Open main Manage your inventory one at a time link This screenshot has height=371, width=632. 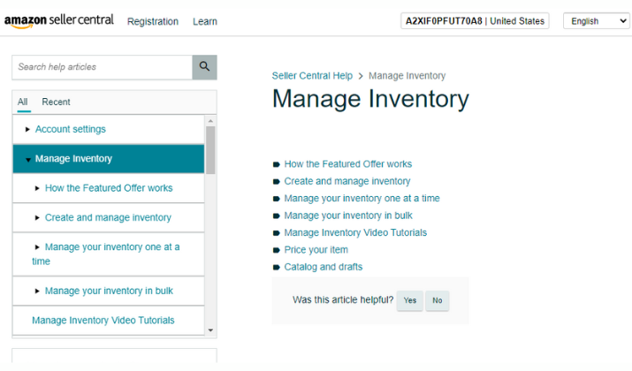[x=362, y=198]
